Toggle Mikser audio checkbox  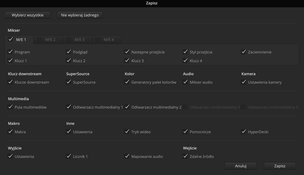(185, 82)
